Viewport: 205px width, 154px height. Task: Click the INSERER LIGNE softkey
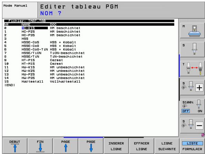[x=116, y=146]
